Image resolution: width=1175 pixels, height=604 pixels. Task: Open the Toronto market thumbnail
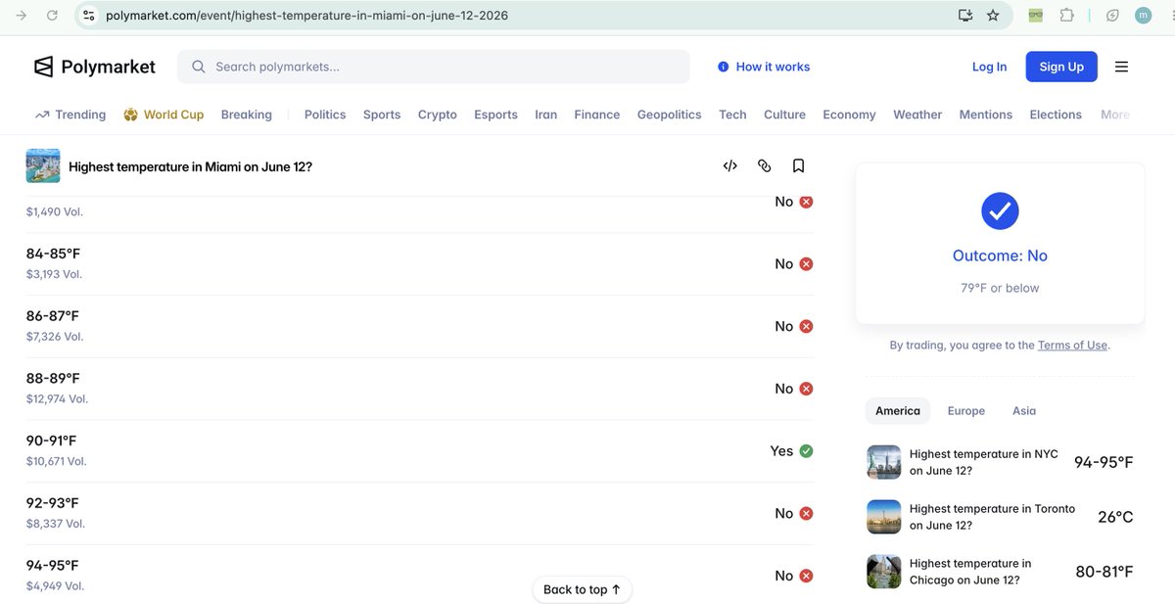883,517
